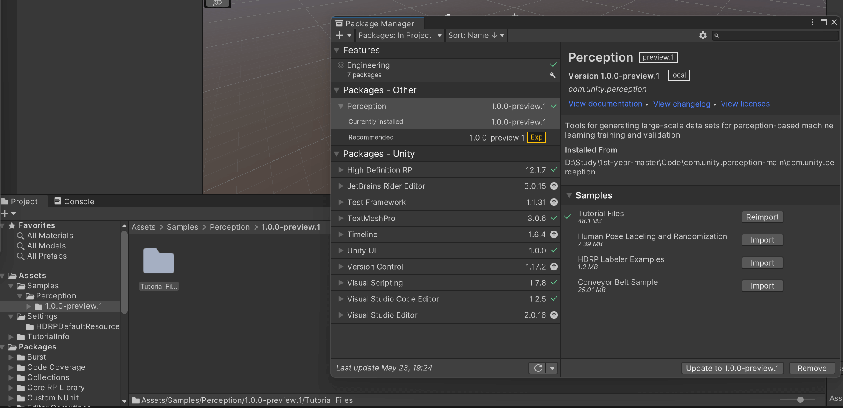Collapse the Features section
Screen dimensions: 843x408
[x=337, y=50]
